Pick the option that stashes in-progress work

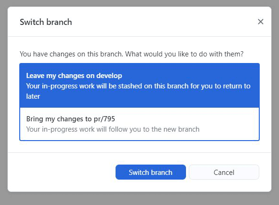coord(139,86)
